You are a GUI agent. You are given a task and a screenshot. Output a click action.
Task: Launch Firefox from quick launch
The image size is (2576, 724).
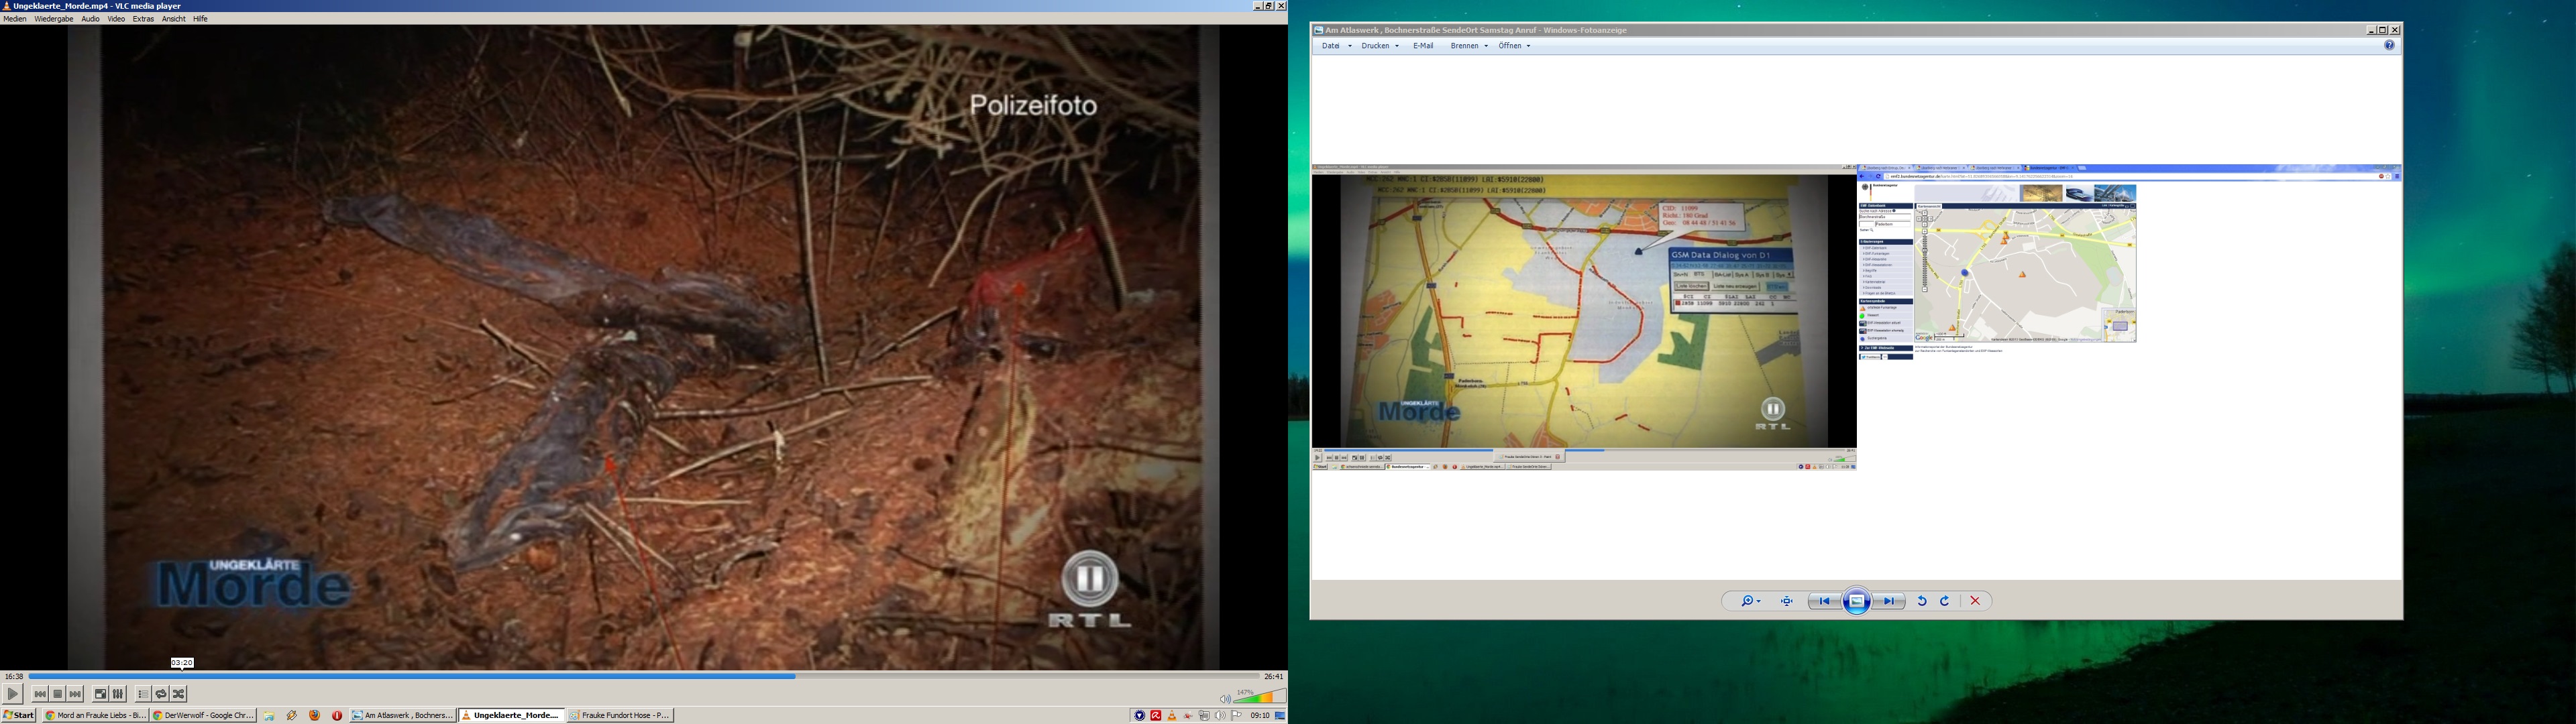tap(315, 715)
